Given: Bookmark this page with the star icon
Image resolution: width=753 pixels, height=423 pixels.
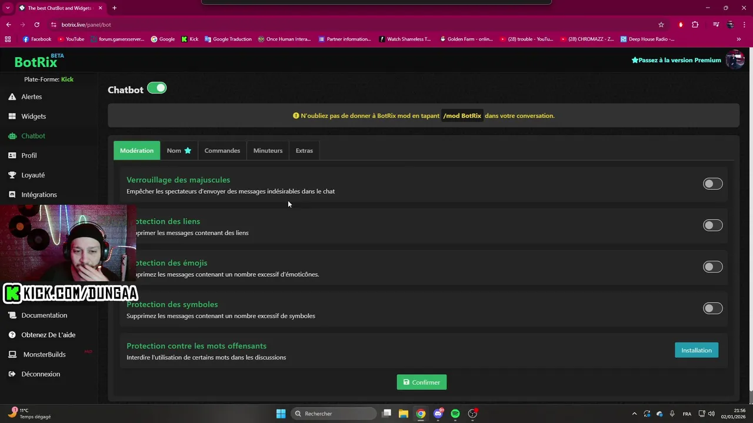Looking at the screenshot, I should [x=661, y=25].
